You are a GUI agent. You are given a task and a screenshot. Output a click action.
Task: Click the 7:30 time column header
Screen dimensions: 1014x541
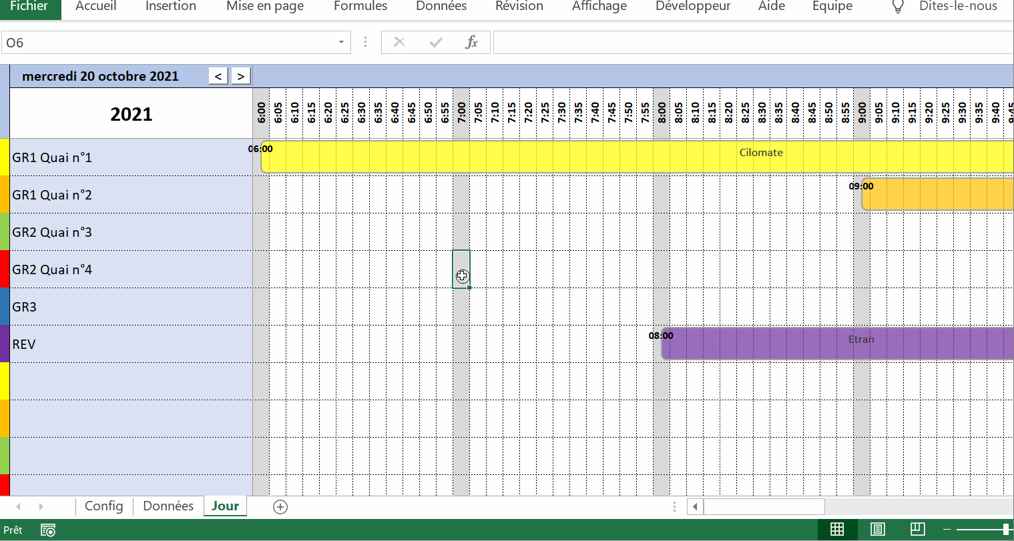[x=561, y=113]
